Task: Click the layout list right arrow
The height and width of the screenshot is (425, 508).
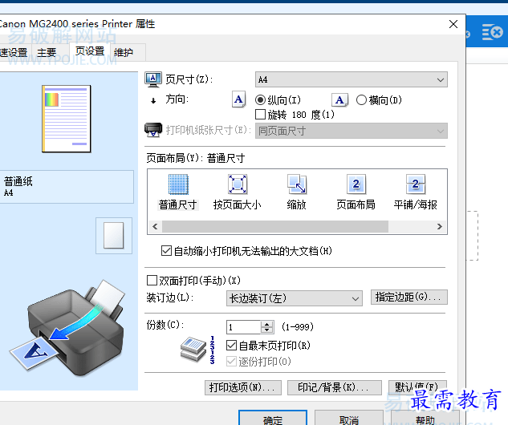Action: click(x=439, y=227)
